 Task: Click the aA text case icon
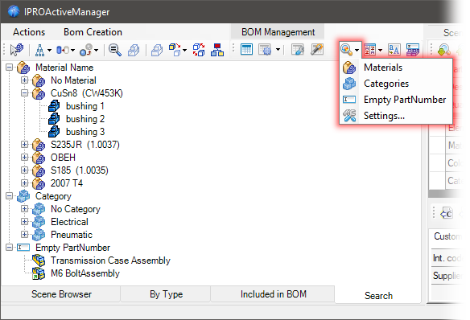coord(394,50)
